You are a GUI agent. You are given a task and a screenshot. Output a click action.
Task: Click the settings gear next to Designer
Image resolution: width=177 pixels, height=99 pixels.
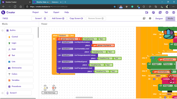(150, 18)
